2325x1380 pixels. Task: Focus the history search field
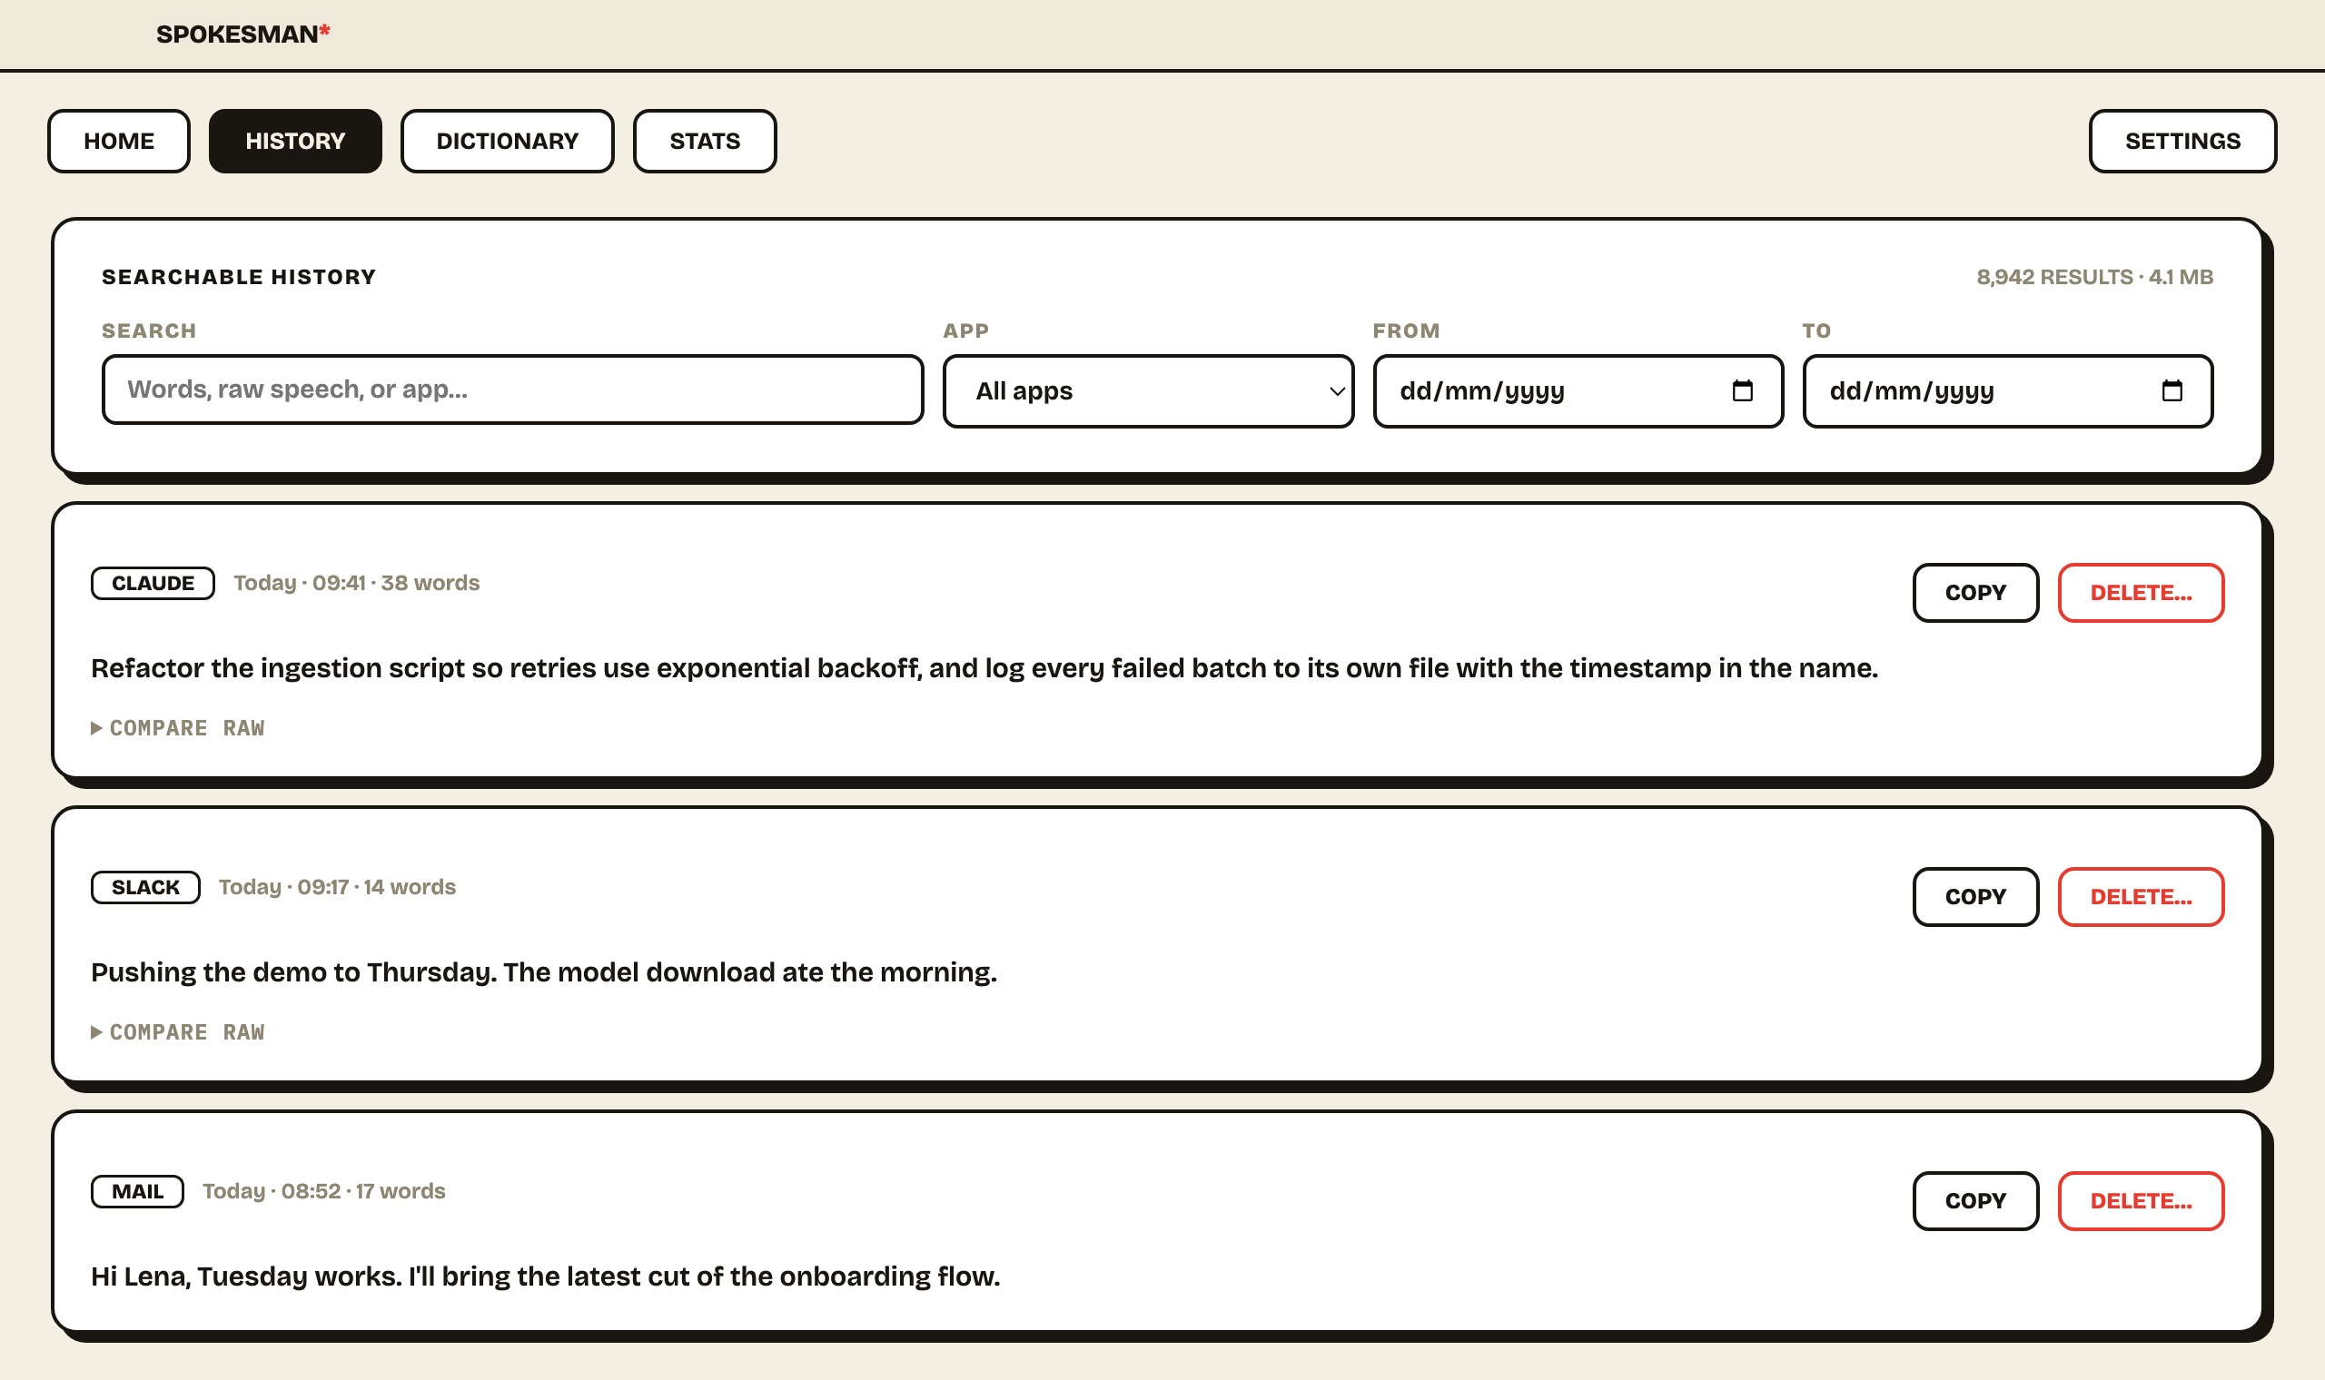click(512, 389)
